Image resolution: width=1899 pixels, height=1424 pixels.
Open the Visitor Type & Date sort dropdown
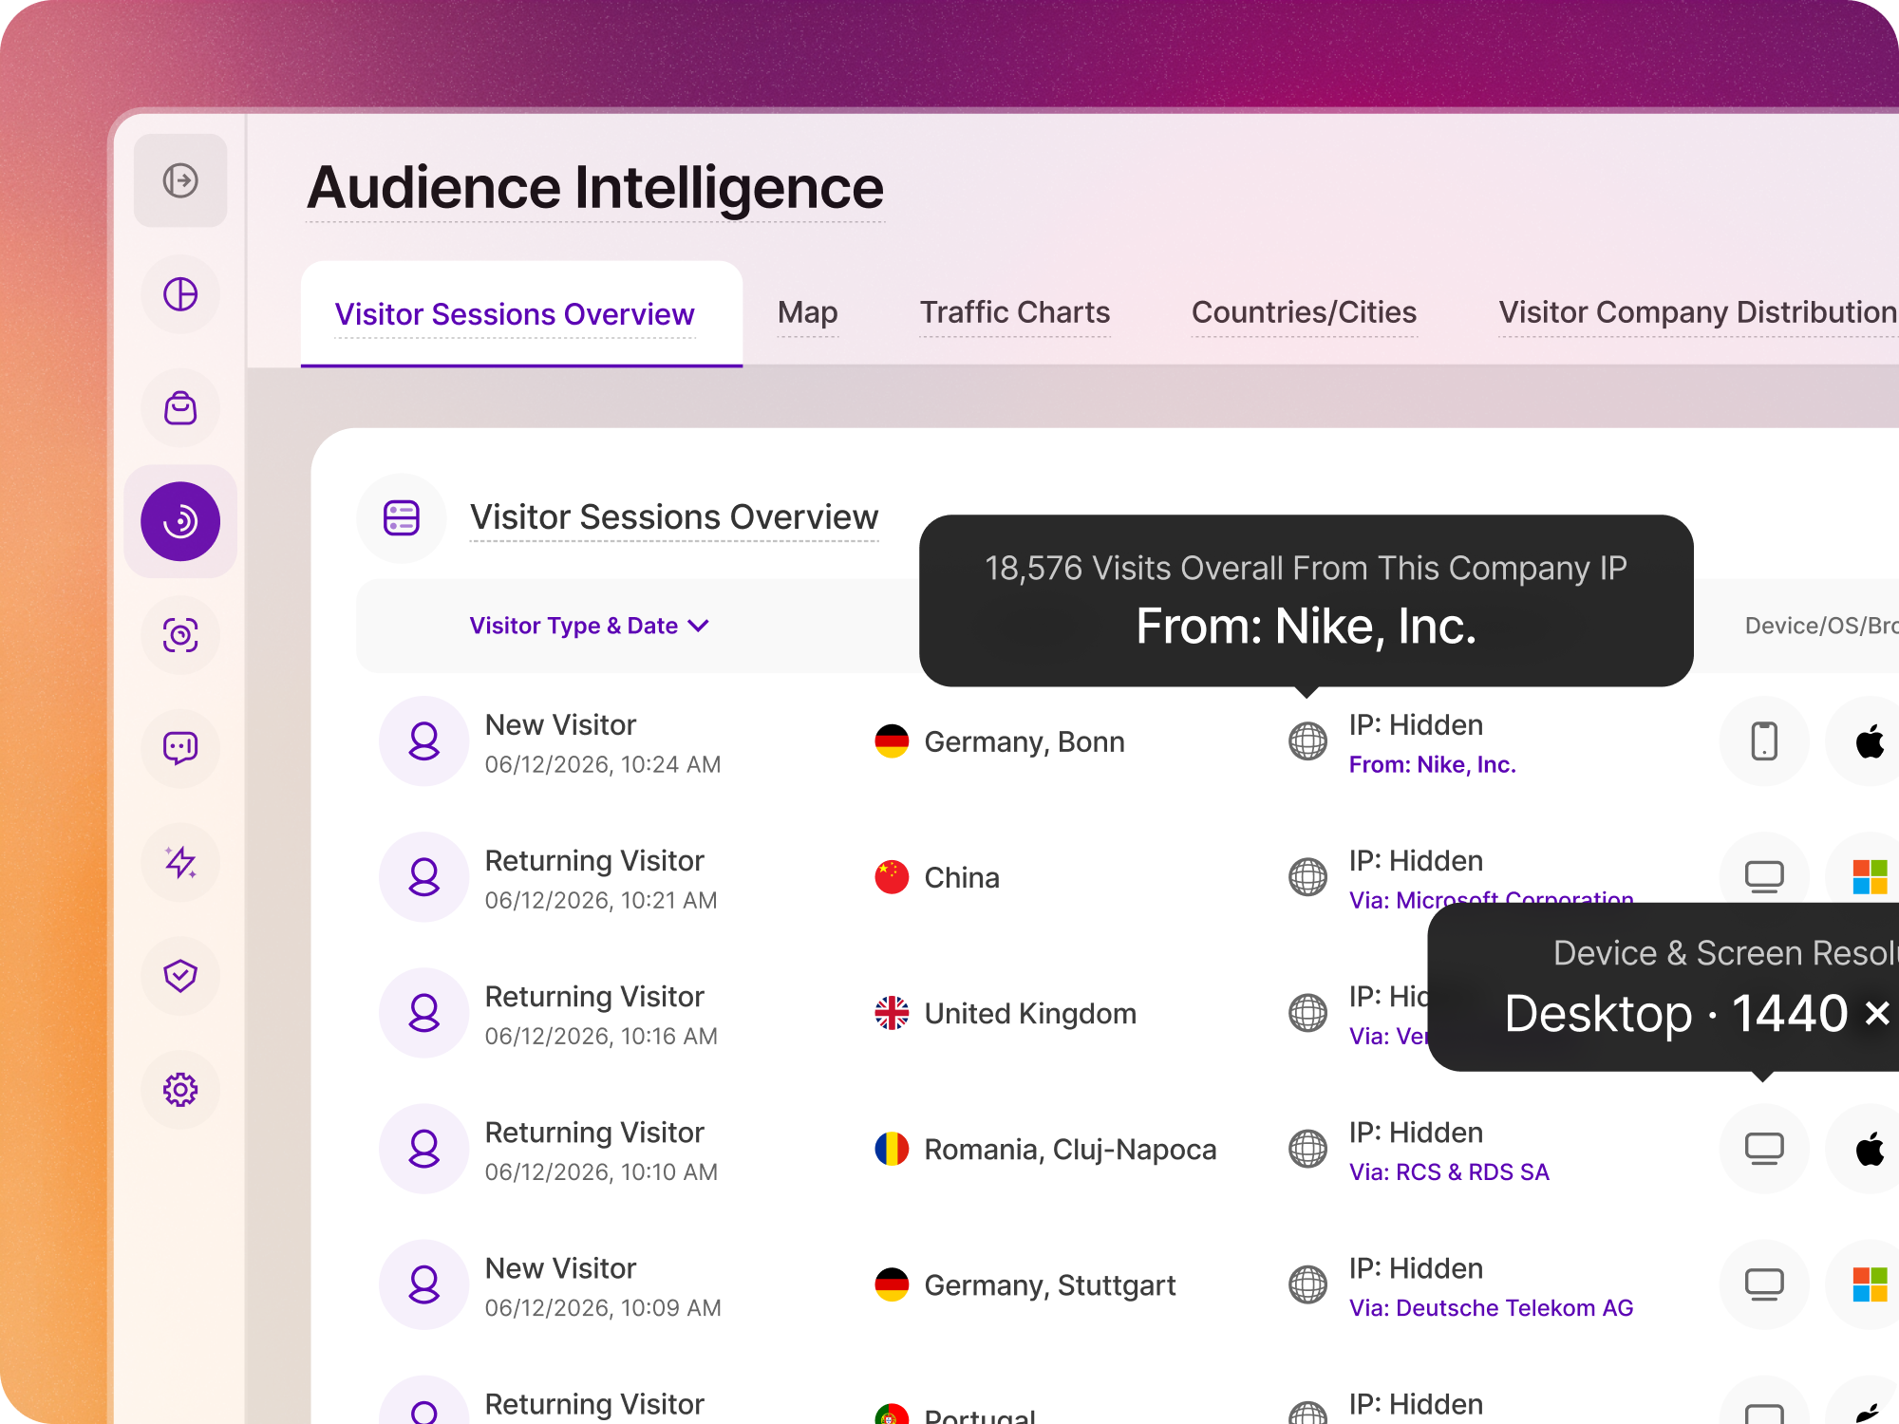click(590, 626)
